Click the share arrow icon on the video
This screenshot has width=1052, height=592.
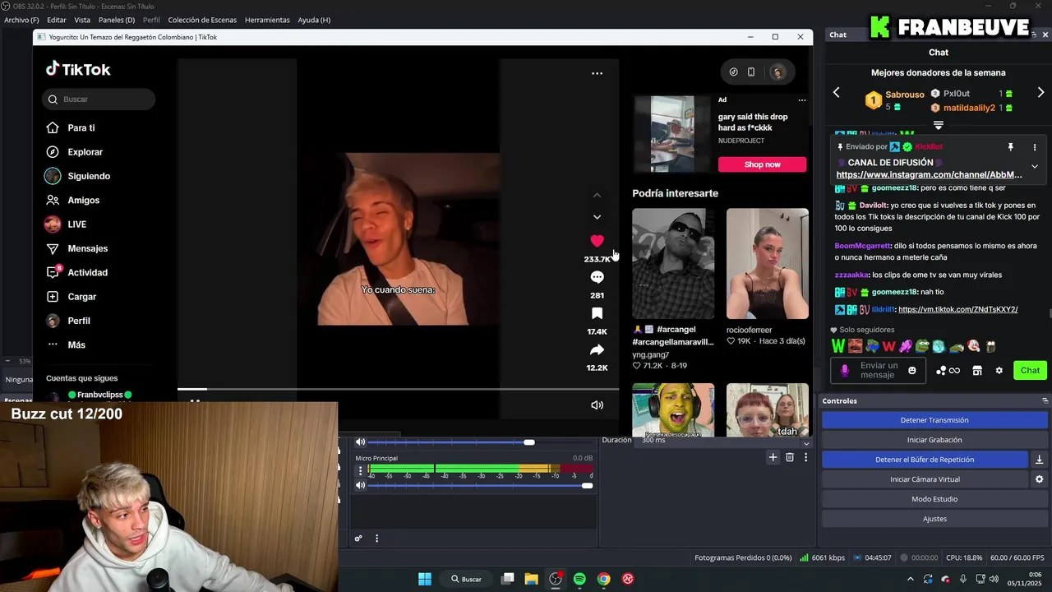tap(597, 349)
